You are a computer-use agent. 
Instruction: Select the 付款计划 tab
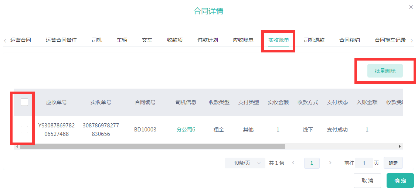207,40
